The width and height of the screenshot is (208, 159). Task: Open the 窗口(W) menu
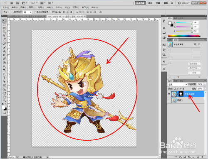point(85,7)
